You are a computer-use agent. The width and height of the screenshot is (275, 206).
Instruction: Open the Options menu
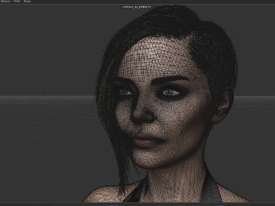click(6, 1)
